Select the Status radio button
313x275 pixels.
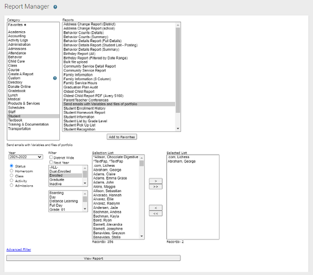[12, 166]
